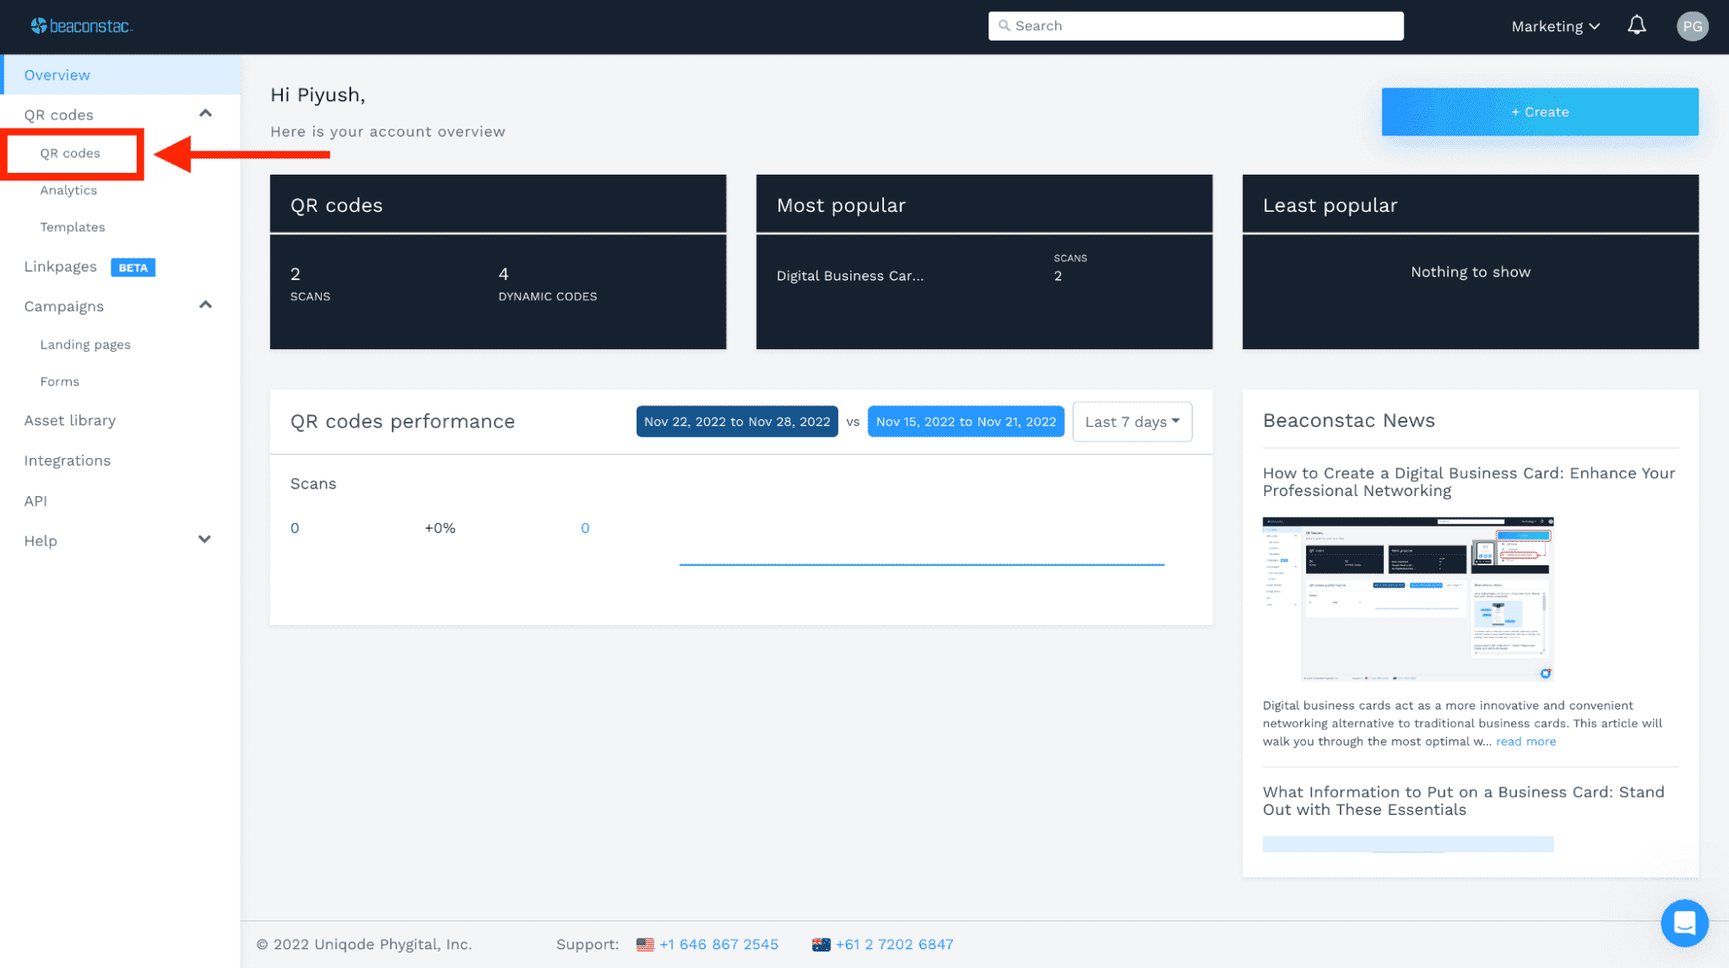This screenshot has width=1729, height=968.
Task: Click the QR codes performance heading
Action: pyautogui.click(x=403, y=422)
